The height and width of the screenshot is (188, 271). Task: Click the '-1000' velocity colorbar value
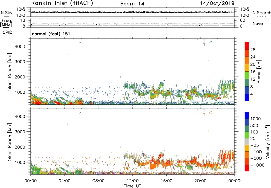tap(257, 165)
